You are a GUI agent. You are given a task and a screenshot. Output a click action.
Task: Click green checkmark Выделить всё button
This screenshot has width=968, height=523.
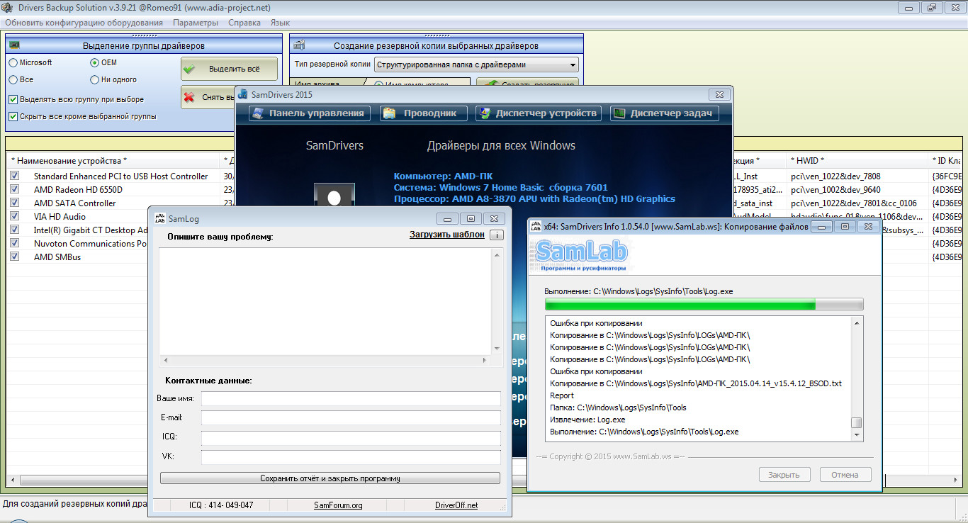coord(229,69)
